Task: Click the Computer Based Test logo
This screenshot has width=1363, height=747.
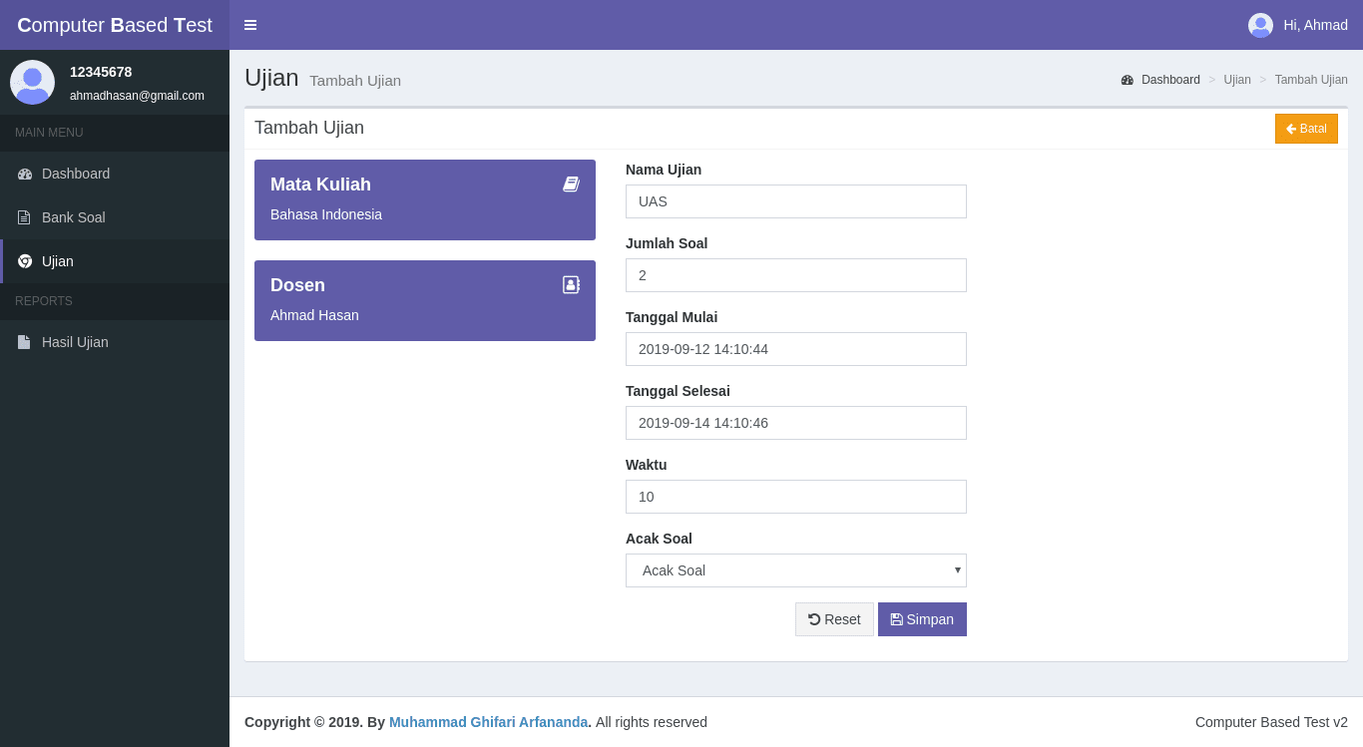Action: click(x=115, y=25)
